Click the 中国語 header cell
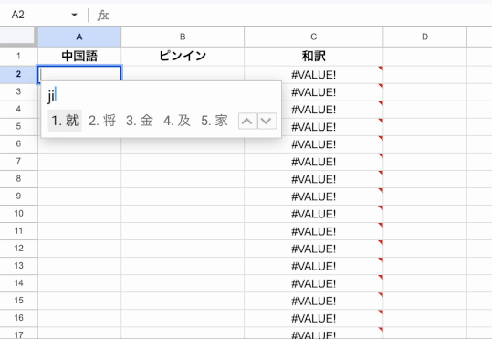 pos(79,57)
